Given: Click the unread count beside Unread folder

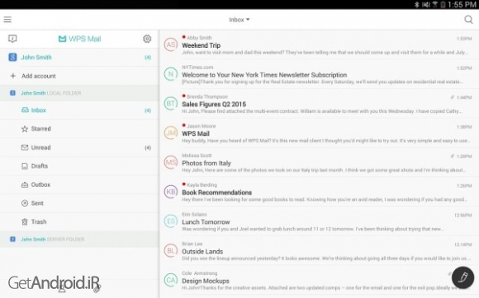Looking at the screenshot, I should [148, 147].
